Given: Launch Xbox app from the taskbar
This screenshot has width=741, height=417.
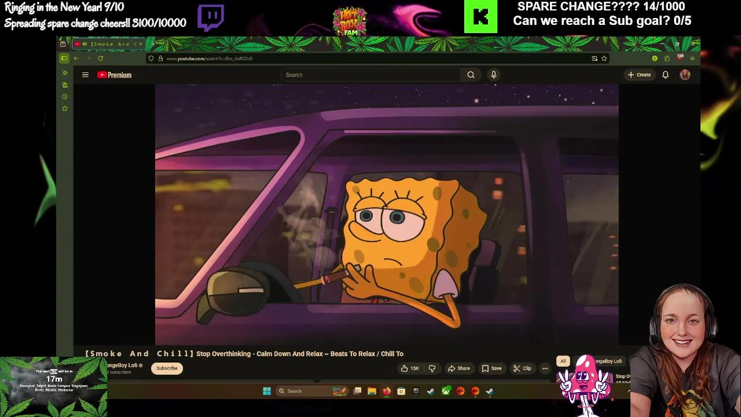Looking at the screenshot, I should 446,391.
